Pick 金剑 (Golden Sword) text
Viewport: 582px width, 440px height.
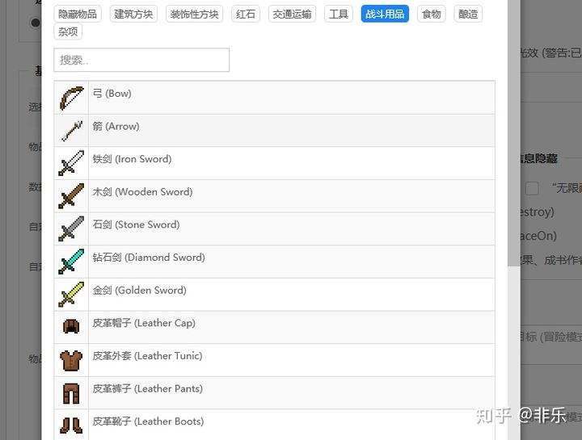[x=140, y=291]
